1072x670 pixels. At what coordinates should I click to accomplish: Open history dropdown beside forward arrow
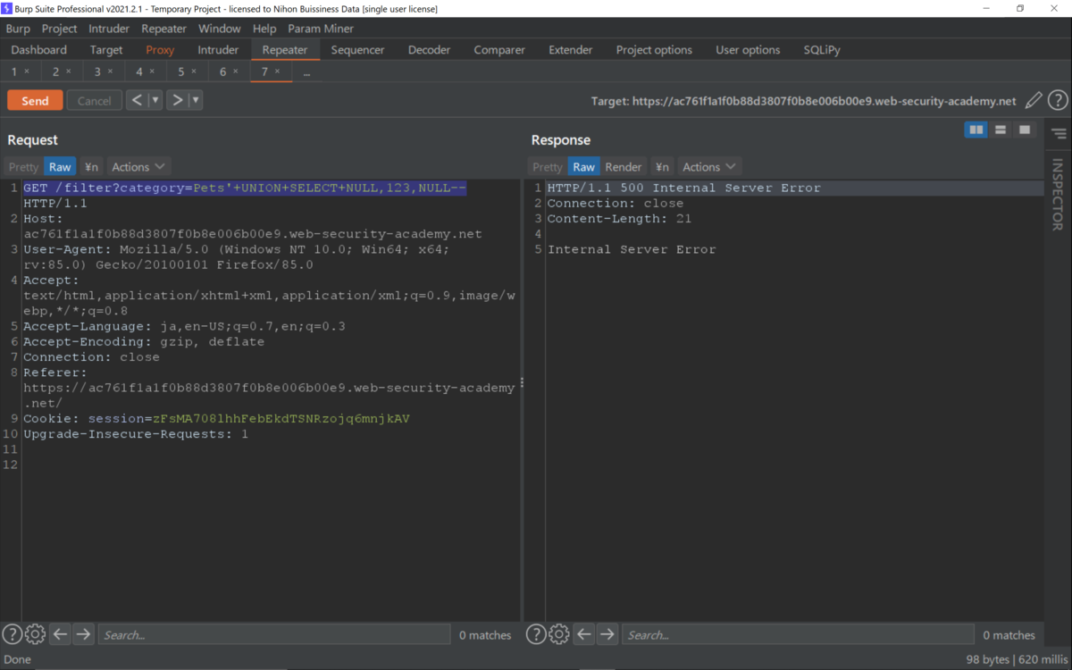coord(195,100)
